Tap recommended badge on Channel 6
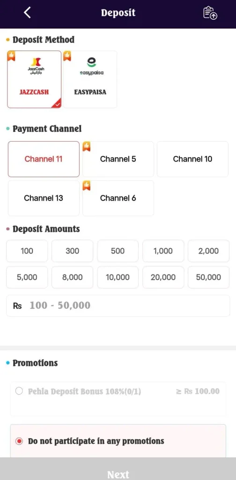Image resolution: width=236 pixels, height=480 pixels. click(x=87, y=186)
